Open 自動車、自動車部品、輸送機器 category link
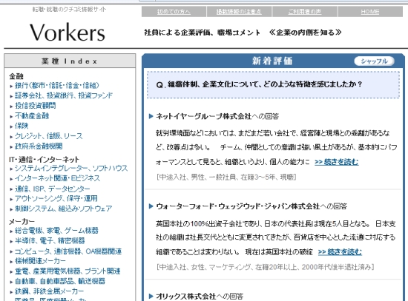The image size is (408, 301). coord(60,281)
